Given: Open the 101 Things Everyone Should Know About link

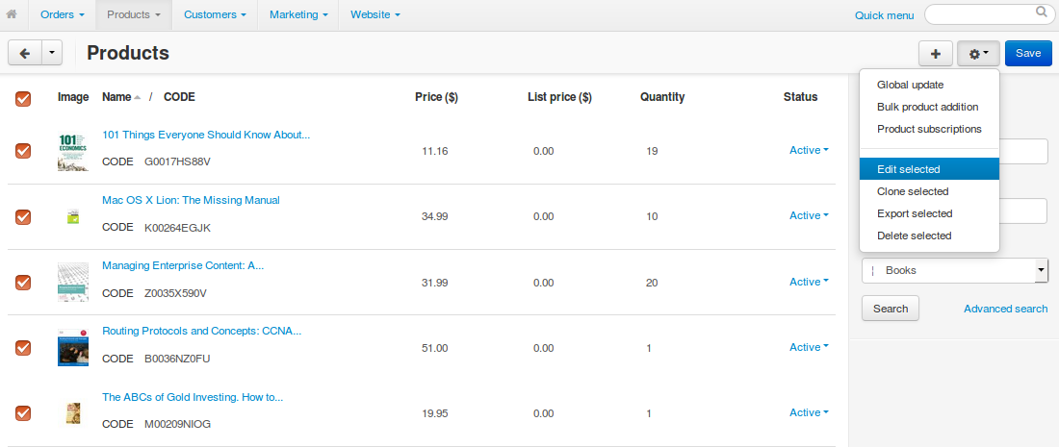Looking at the screenshot, I should coord(206,135).
